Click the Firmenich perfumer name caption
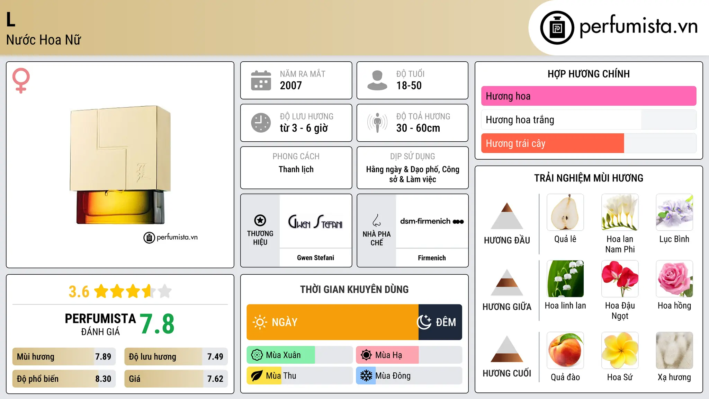This screenshot has height=399, width=709. [432, 258]
